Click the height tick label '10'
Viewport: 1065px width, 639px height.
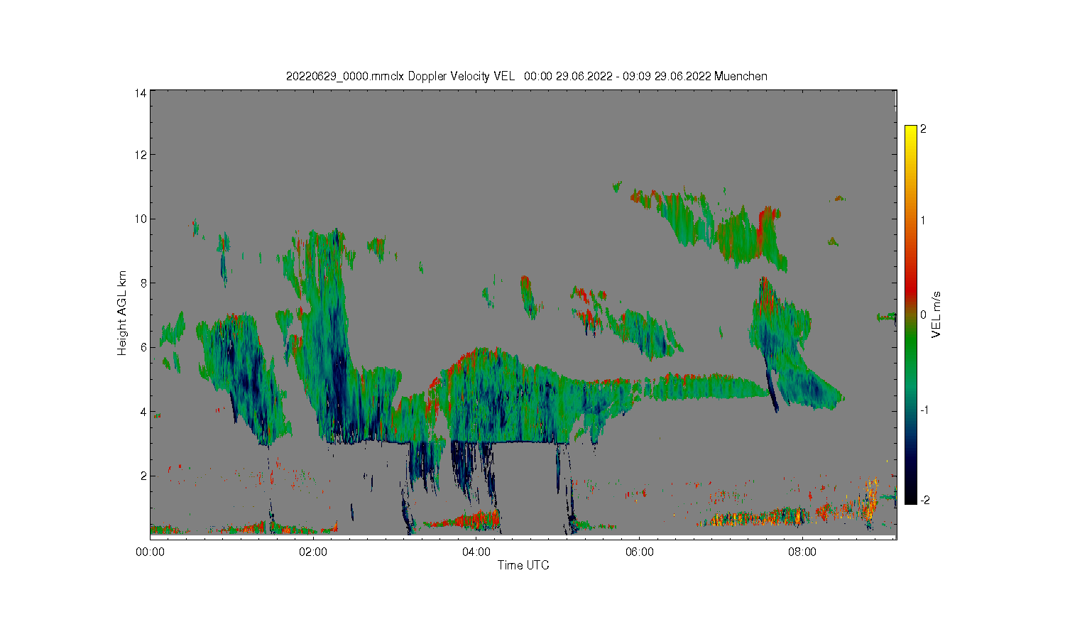coord(141,219)
